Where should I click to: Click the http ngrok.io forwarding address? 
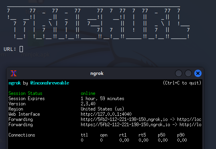[x=124, y=119]
